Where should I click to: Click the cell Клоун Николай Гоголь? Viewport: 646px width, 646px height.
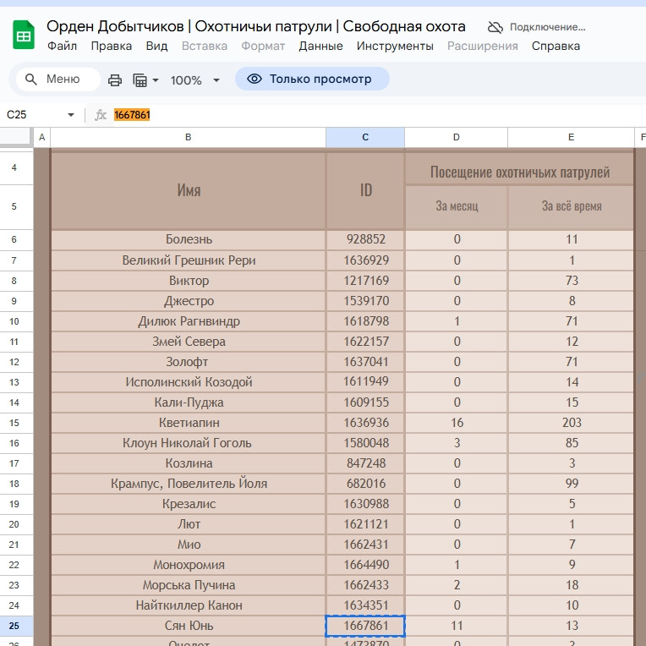189,443
